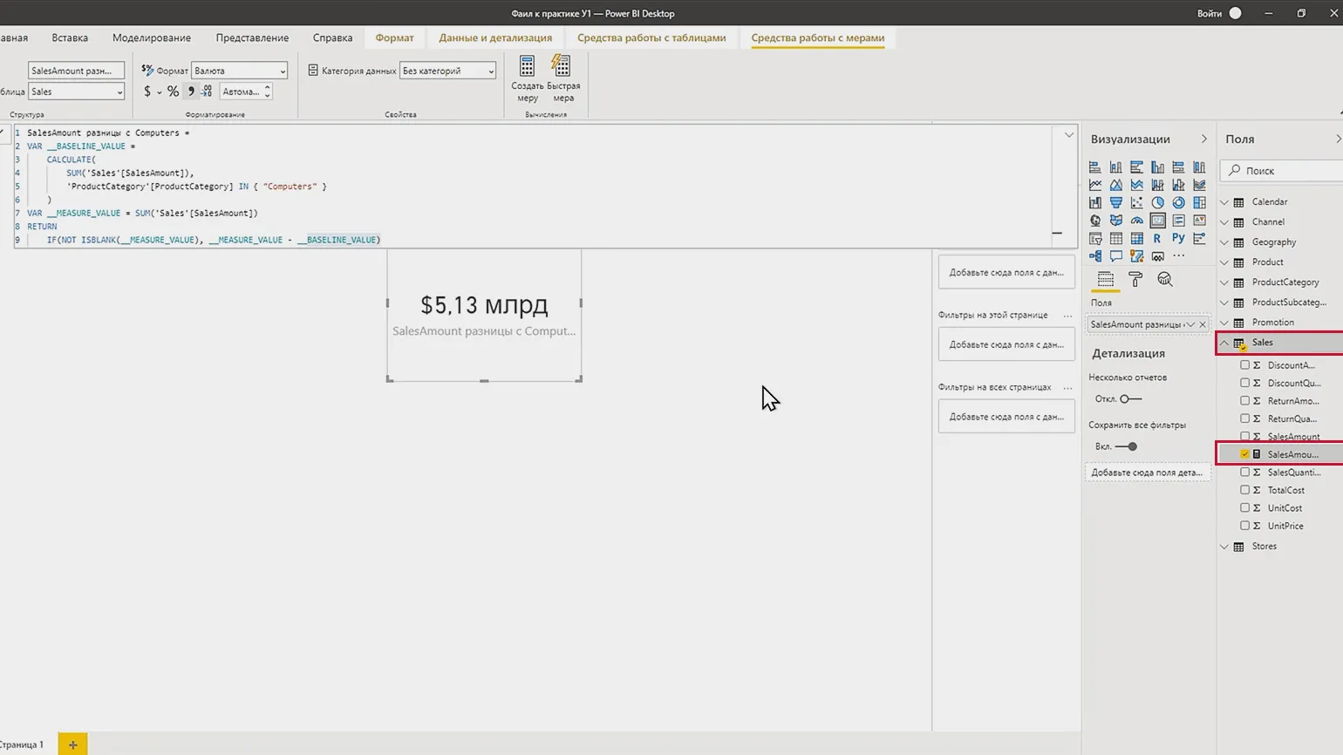Viewport: 1343px width, 755px height.
Task: Open the Формат dropdown showing Валюта
Action: (x=239, y=71)
